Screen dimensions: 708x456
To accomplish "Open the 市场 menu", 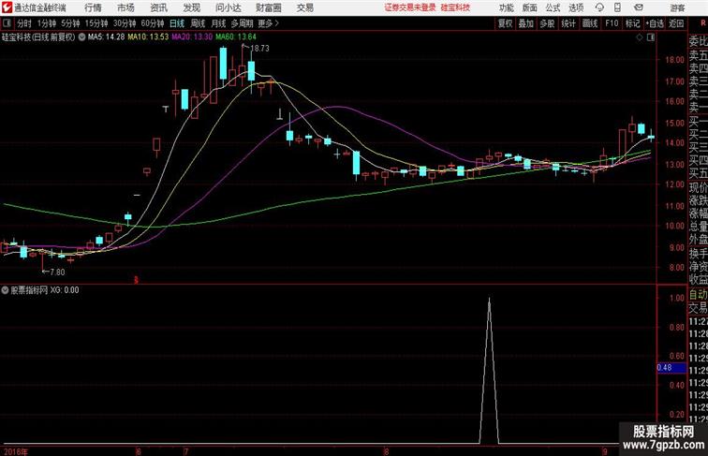I will tap(125, 7).
